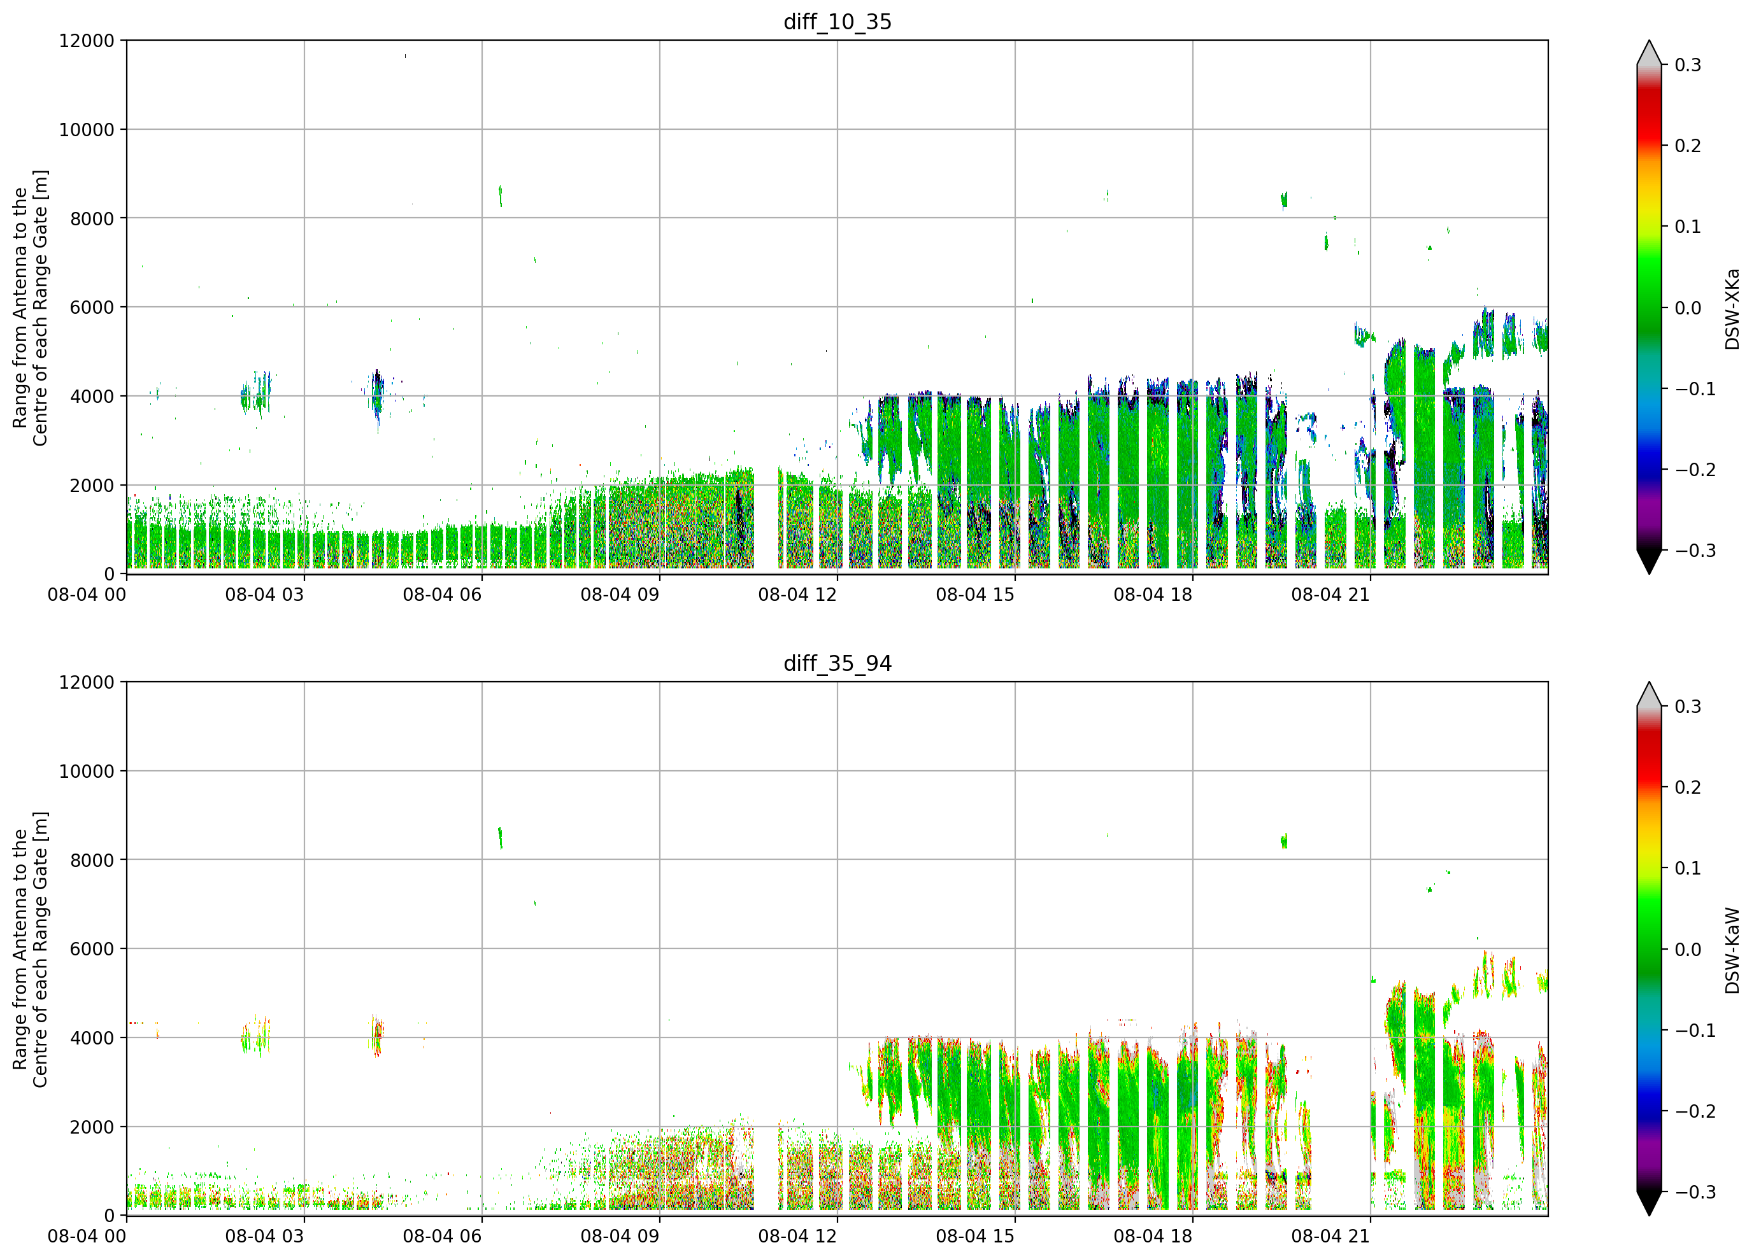This screenshot has height=1259, width=1754.
Task: Click "08-04 15" tick label under diff_35_94 plot
Action: [975, 1236]
